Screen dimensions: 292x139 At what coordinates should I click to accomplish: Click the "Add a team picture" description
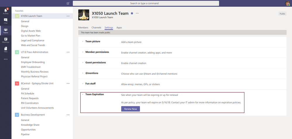tap(131, 42)
